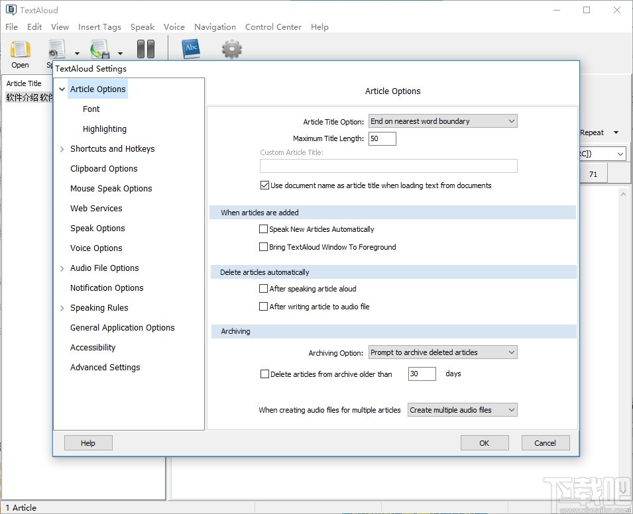This screenshot has height=514, width=633.
Task: Open dropdown arrow next to Speak to File icon
Action: coord(120,53)
